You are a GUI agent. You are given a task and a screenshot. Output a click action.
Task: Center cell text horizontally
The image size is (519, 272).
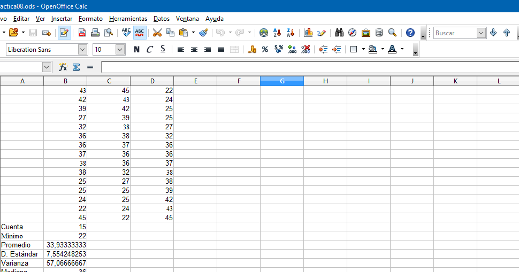pos(194,50)
